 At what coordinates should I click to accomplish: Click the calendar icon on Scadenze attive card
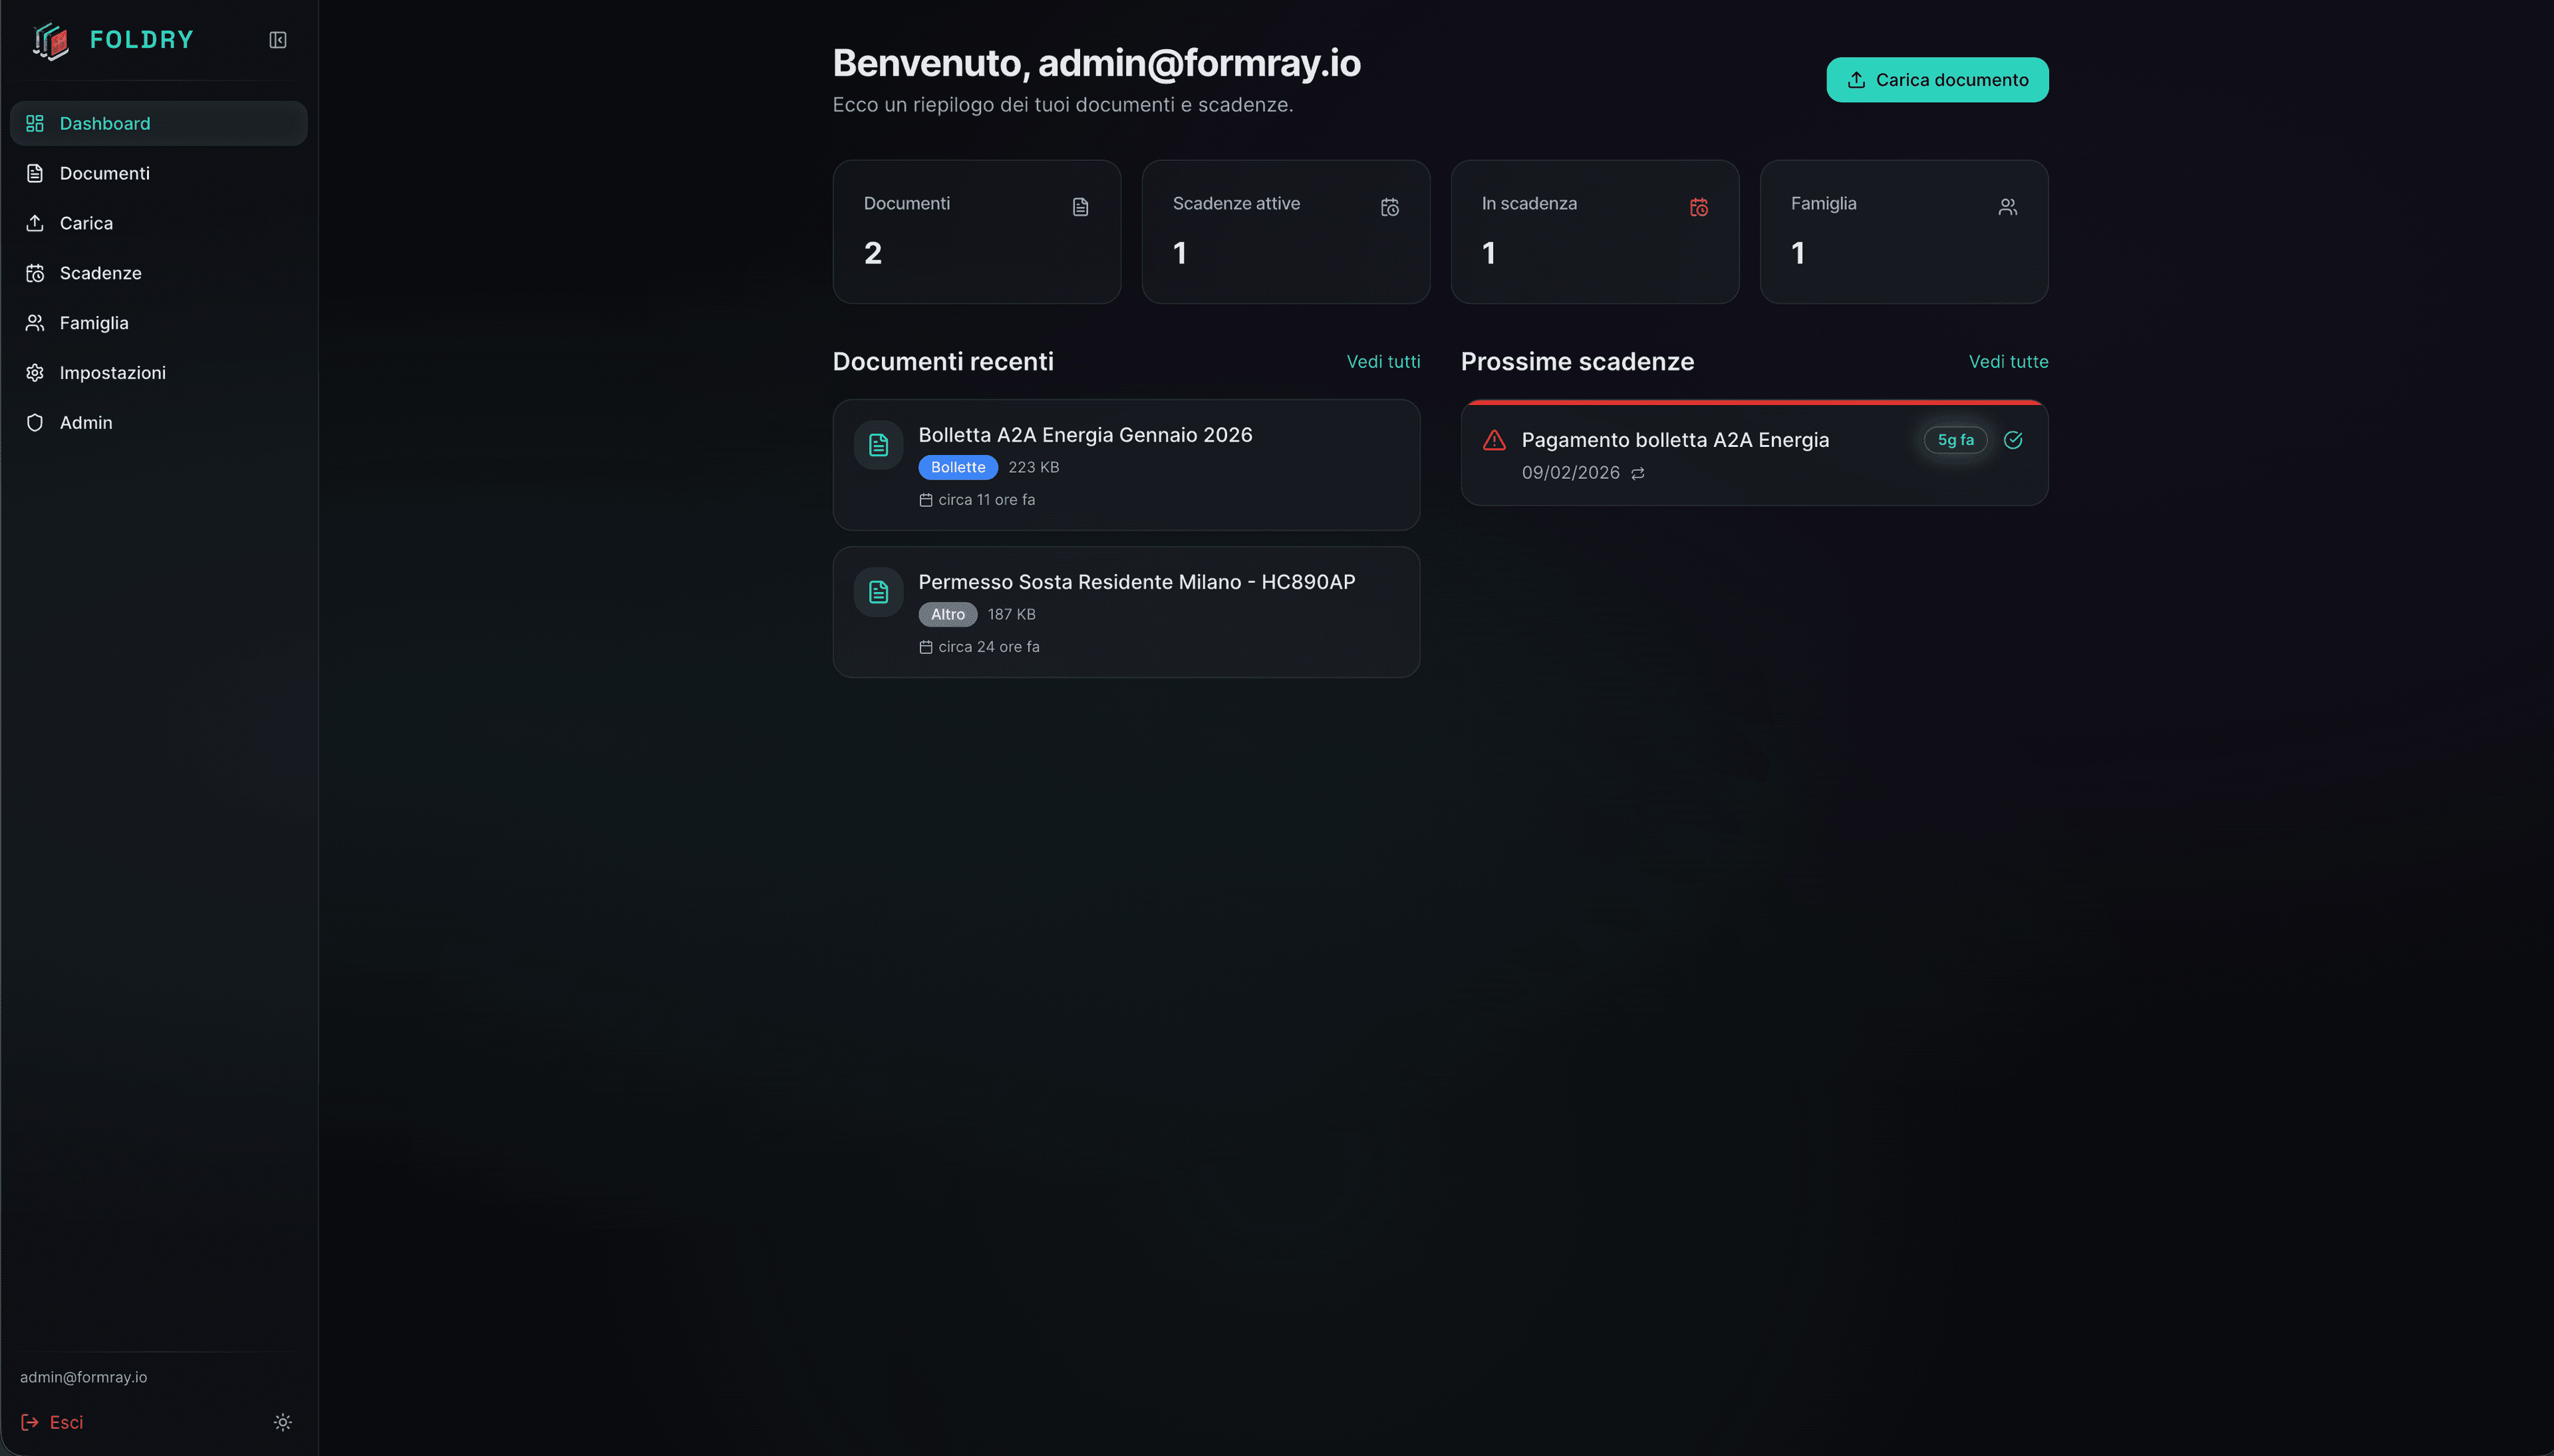click(1389, 206)
